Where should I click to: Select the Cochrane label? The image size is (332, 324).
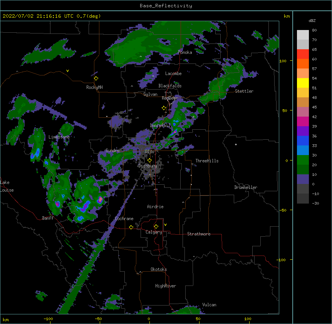click(124, 219)
